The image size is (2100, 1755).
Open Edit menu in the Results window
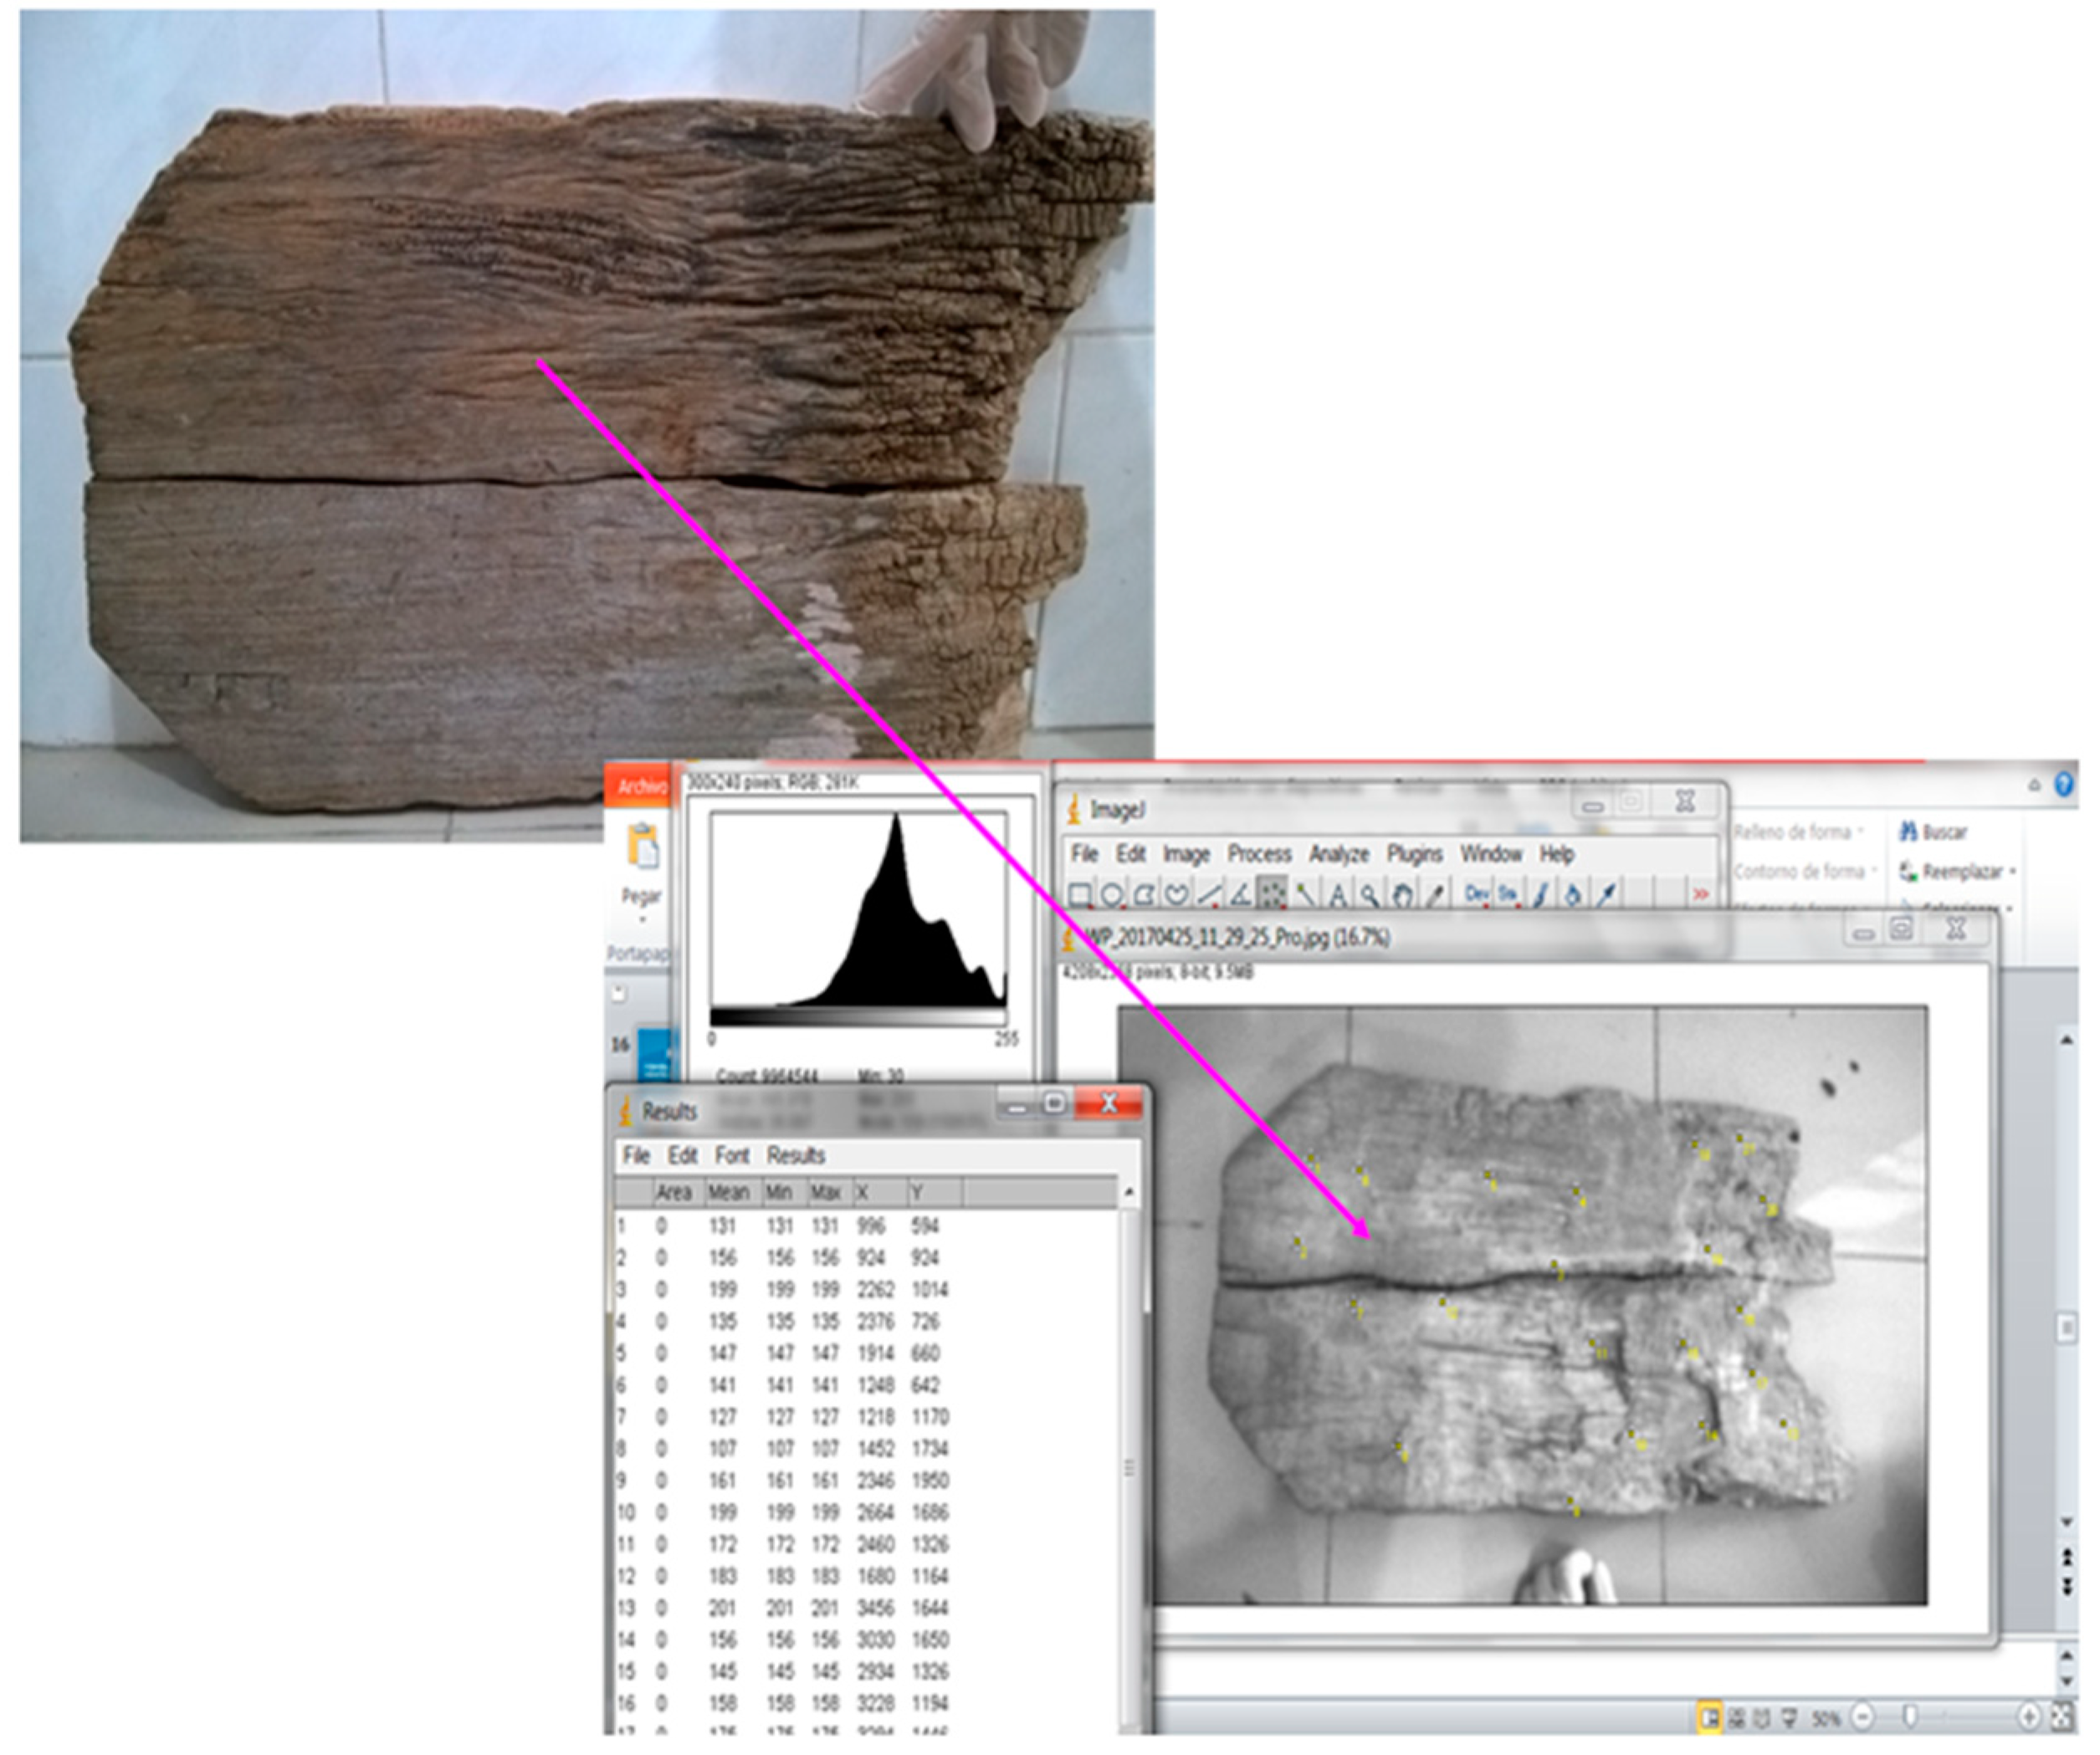tap(682, 1155)
